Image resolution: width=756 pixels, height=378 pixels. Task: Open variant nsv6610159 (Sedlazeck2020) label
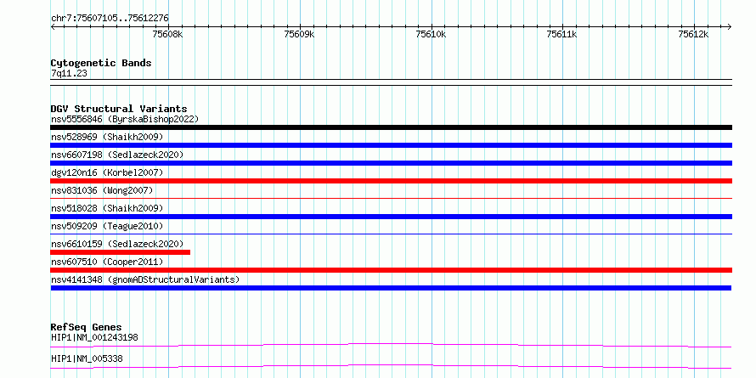117,244
